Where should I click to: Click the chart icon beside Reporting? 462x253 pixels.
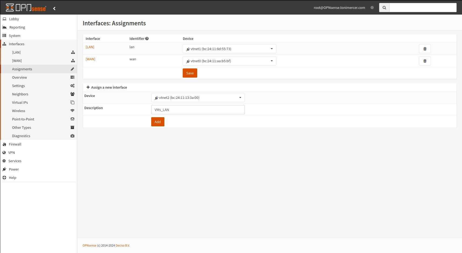pos(4,27)
